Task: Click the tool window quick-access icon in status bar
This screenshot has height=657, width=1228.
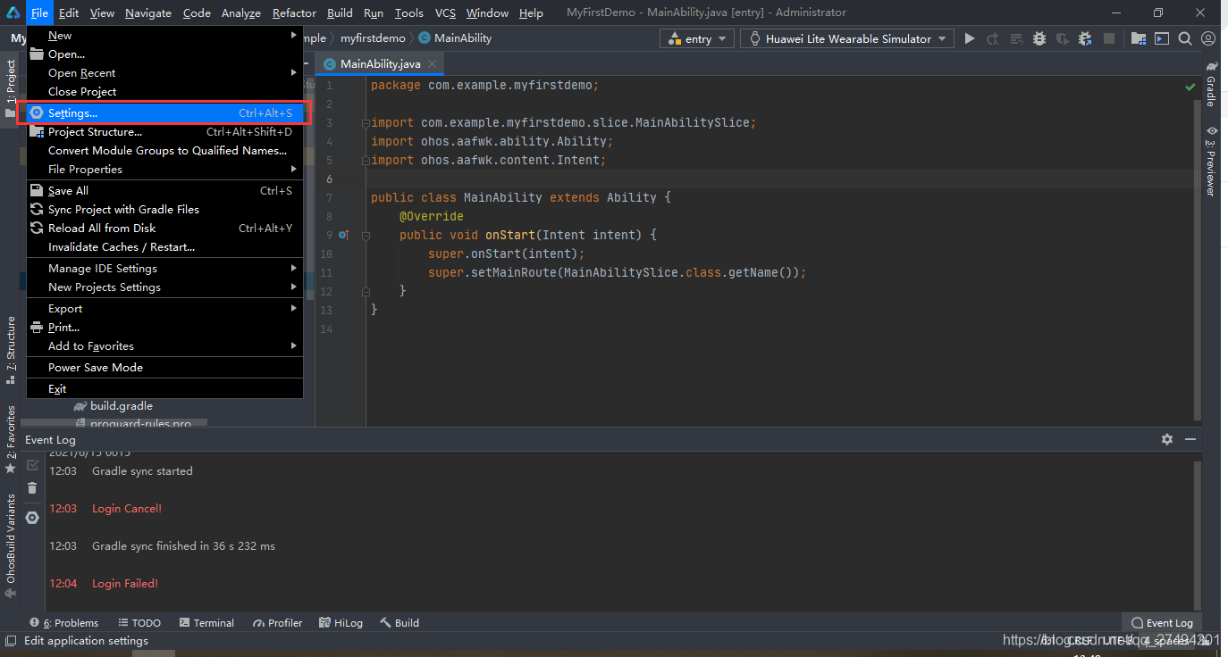Action: pos(11,640)
